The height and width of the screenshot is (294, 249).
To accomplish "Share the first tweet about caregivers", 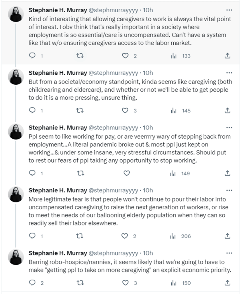I will pos(227,56).
